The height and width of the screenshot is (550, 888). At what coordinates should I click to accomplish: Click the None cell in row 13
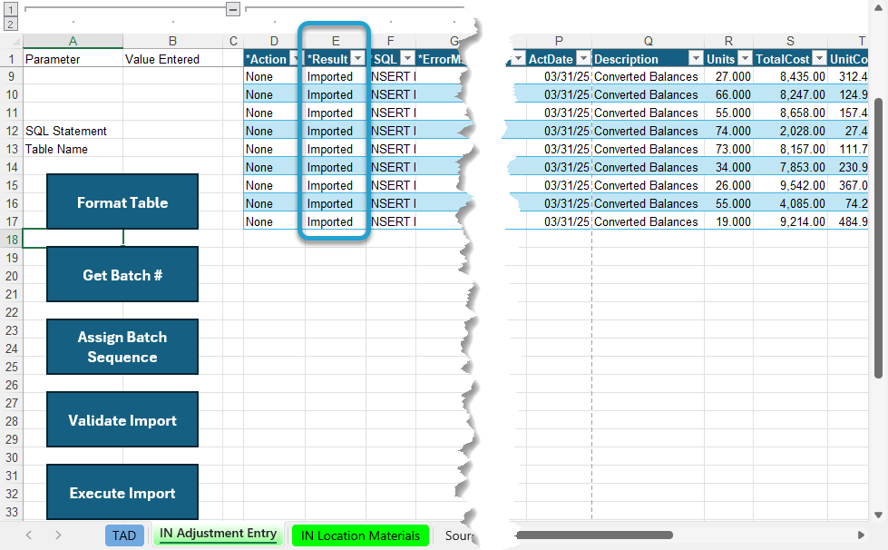274,149
